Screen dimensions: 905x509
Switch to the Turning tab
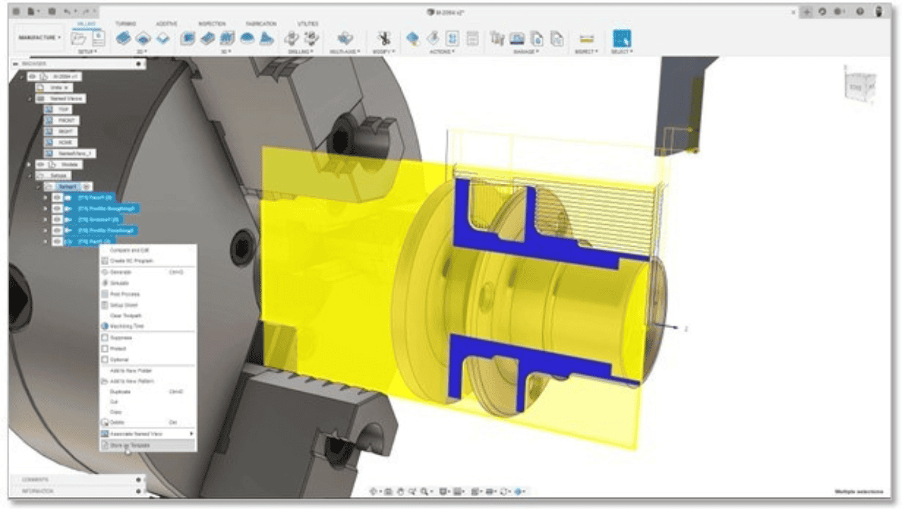click(x=126, y=23)
